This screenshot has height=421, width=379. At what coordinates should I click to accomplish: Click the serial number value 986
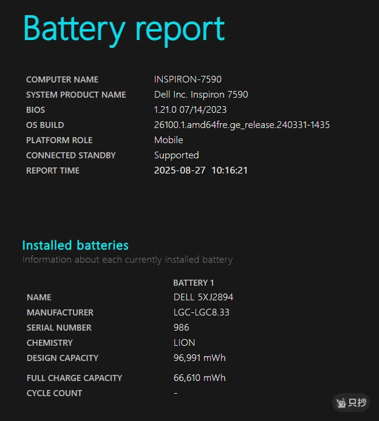181,328
